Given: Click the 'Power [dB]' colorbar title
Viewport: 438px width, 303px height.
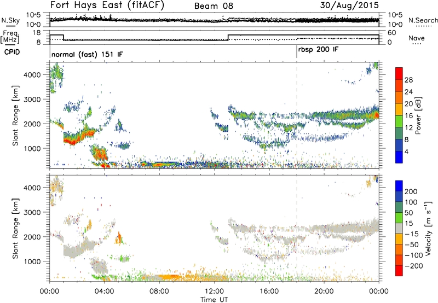Looking at the screenshot, I should pos(418,115).
